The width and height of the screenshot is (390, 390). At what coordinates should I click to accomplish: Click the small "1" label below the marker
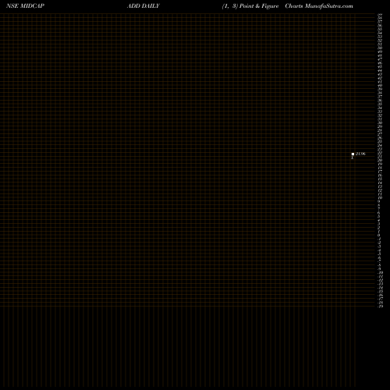point(353,158)
